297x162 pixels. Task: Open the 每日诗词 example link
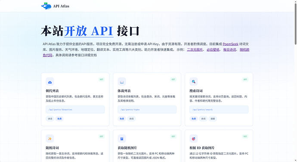pos(229,50)
